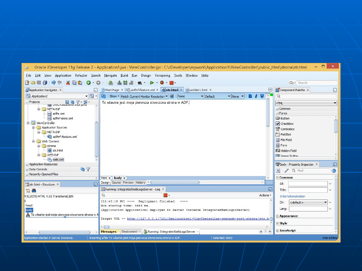Open the Actions dropdown in Log panel

[265, 195]
